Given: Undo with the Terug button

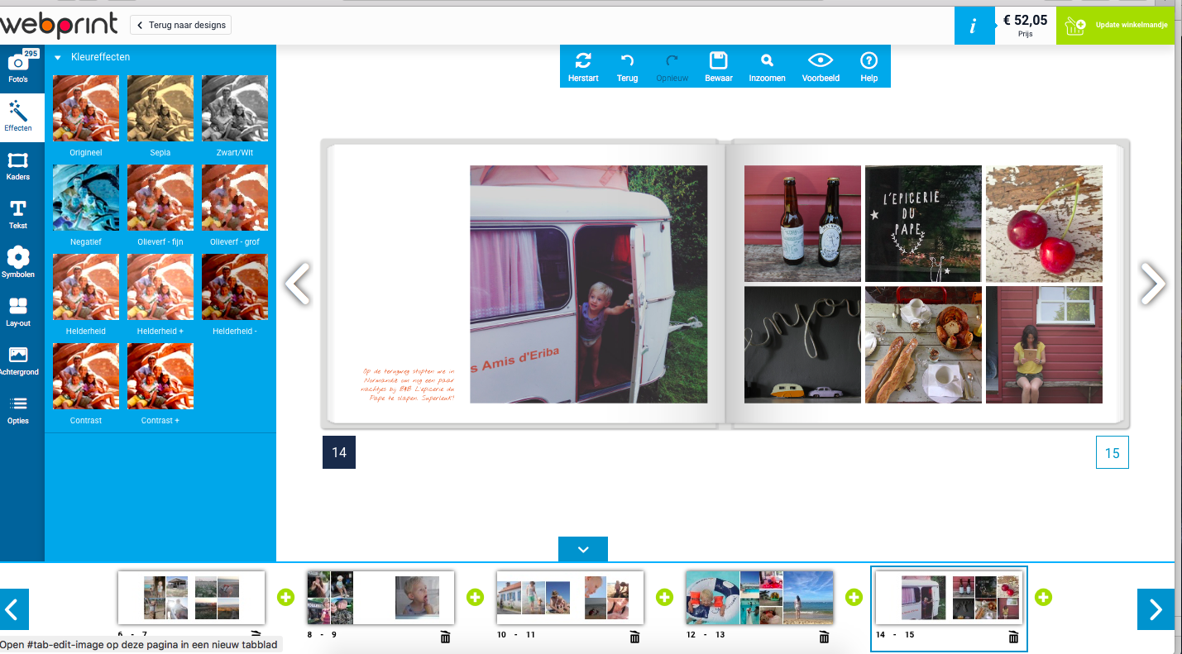Looking at the screenshot, I should point(627,66).
